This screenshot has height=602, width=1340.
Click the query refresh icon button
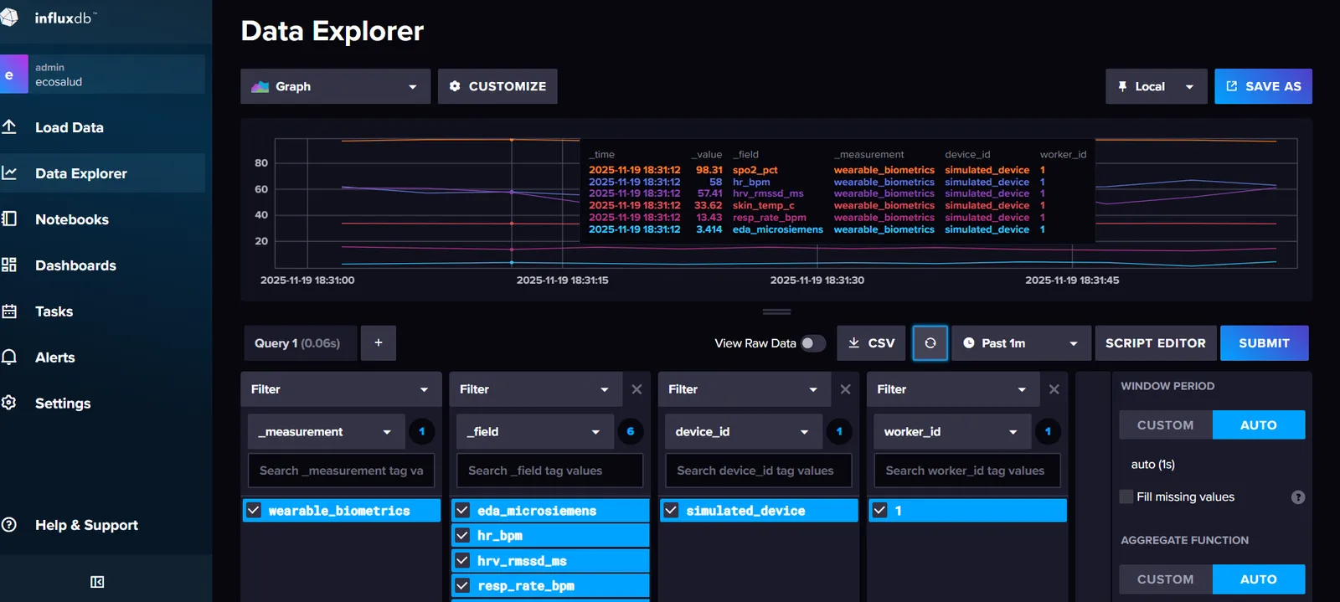(930, 343)
